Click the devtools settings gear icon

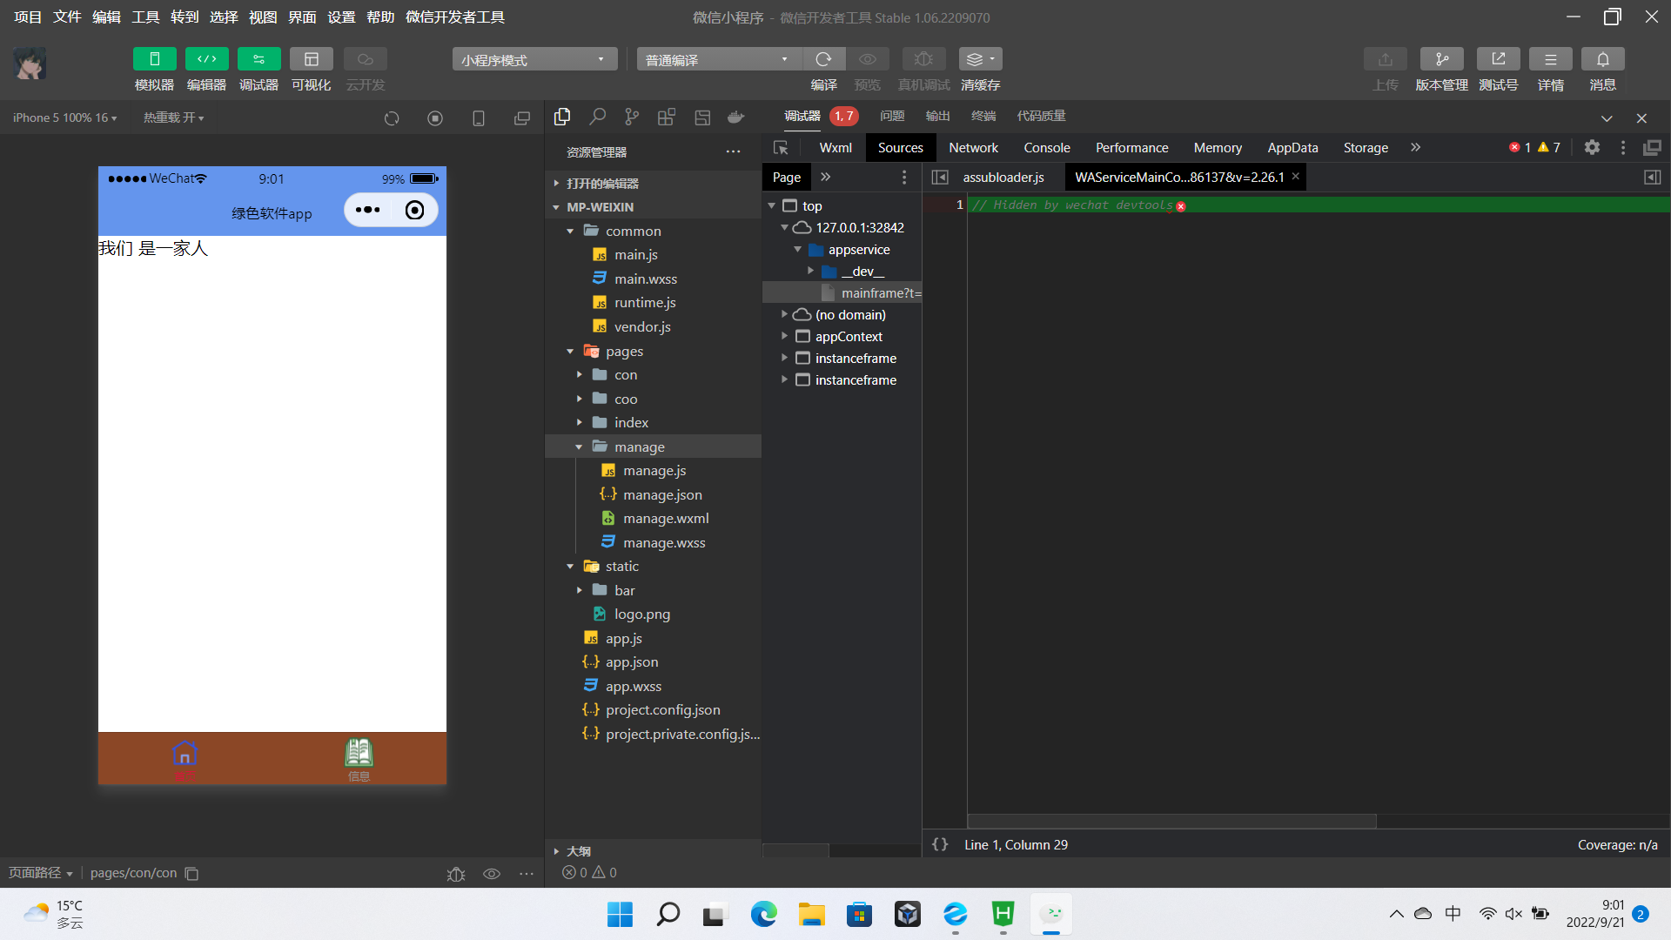click(1592, 148)
